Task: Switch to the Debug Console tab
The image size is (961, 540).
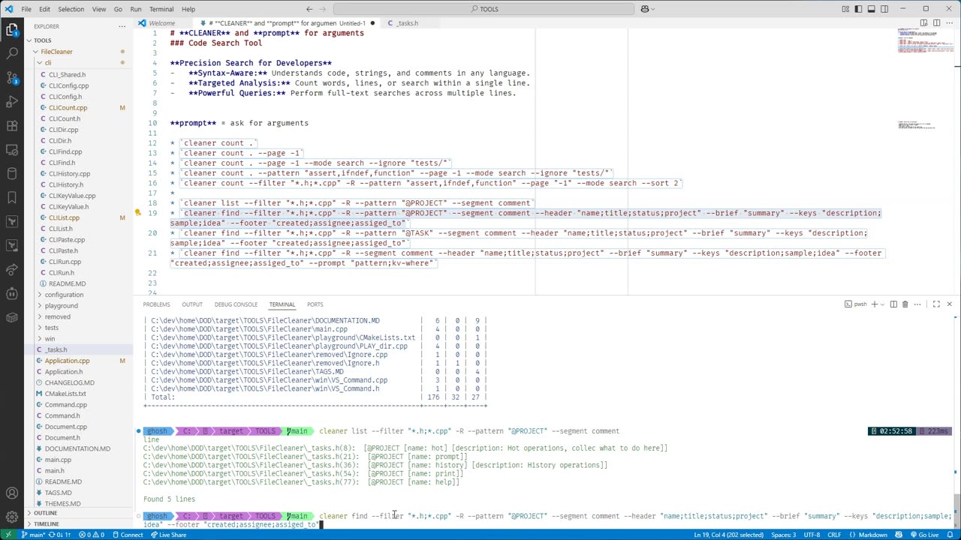Action: (236, 304)
